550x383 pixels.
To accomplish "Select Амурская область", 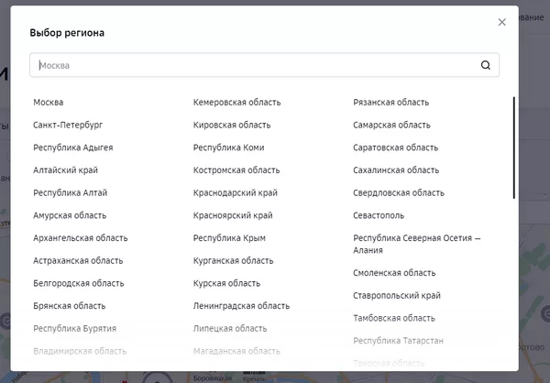I will pyautogui.click(x=70, y=215).
